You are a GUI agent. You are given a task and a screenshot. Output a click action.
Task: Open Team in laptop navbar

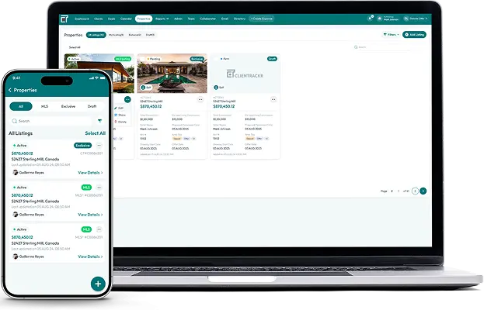191,19
